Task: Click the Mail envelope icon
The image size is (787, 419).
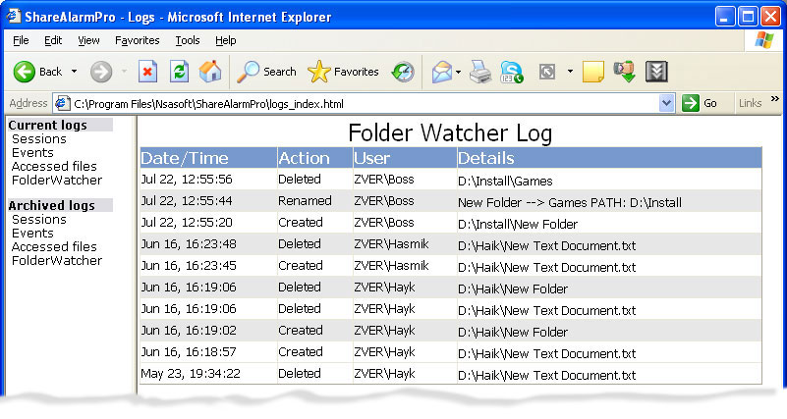Action: pos(442,72)
